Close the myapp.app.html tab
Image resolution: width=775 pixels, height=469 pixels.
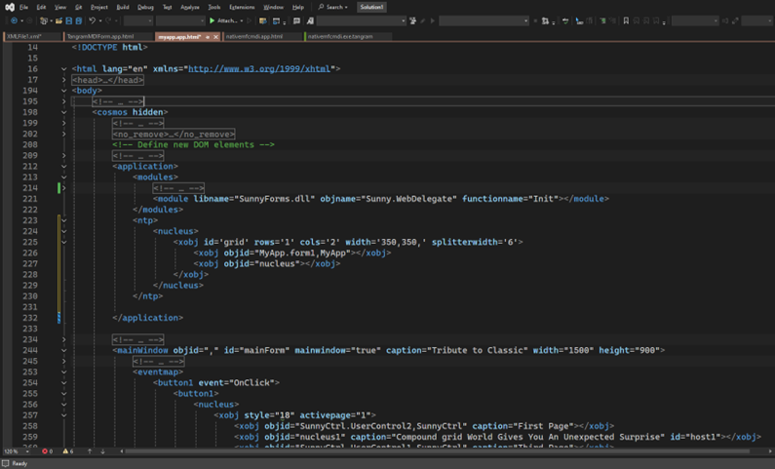215,37
